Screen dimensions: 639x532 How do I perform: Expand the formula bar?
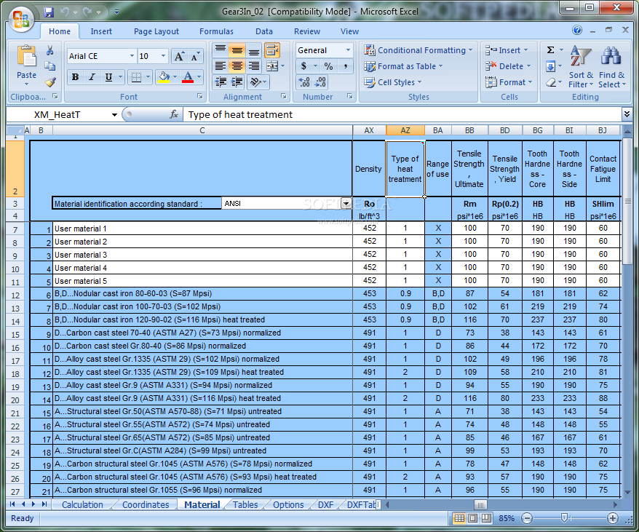pos(627,114)
